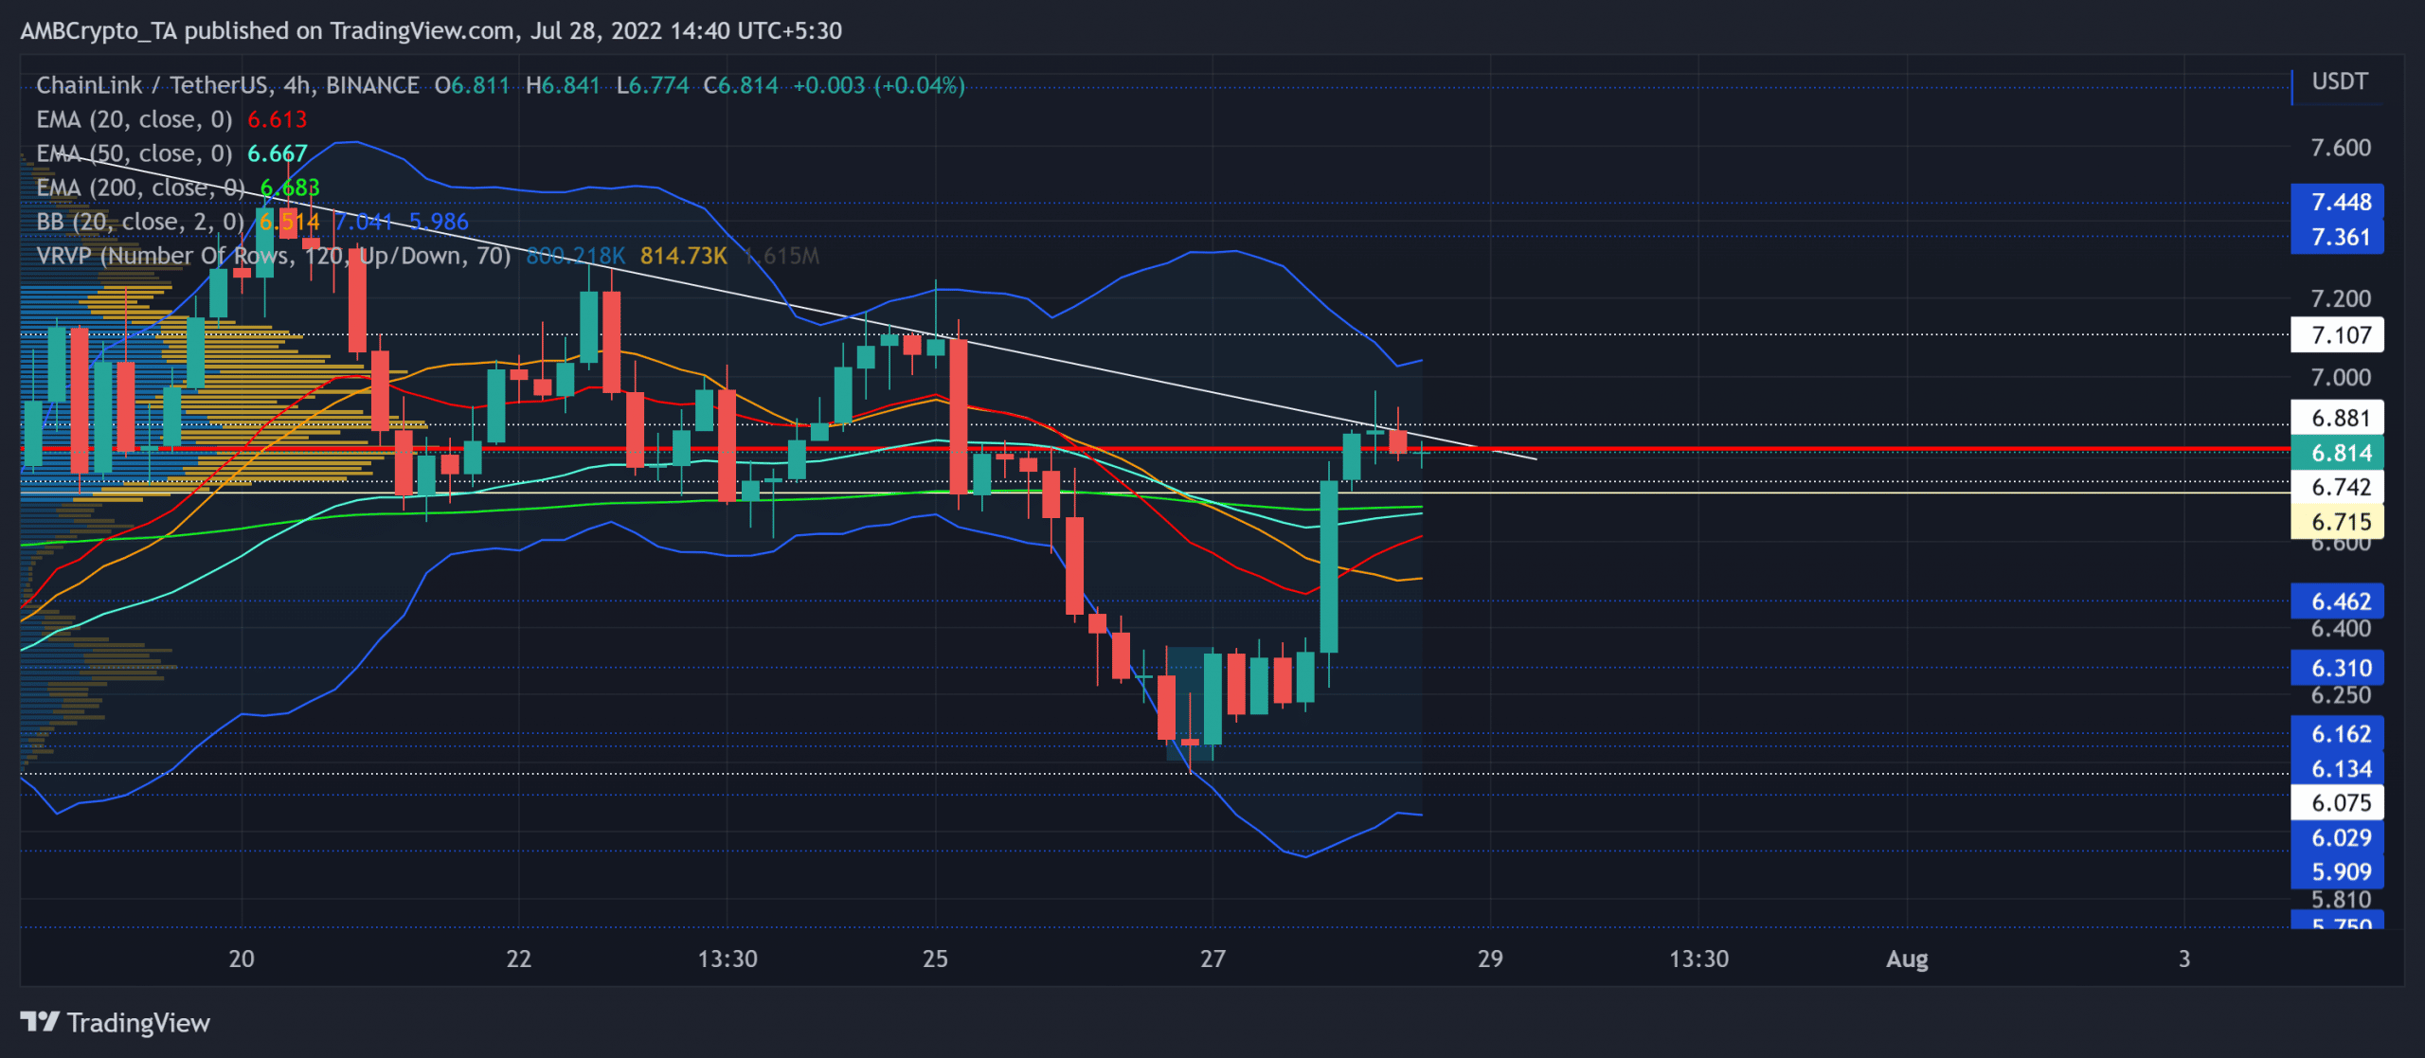Select the EMA (200, close, 0) legend
The height and width of the screenshot is (1058, 2425).
click(140, 188)
